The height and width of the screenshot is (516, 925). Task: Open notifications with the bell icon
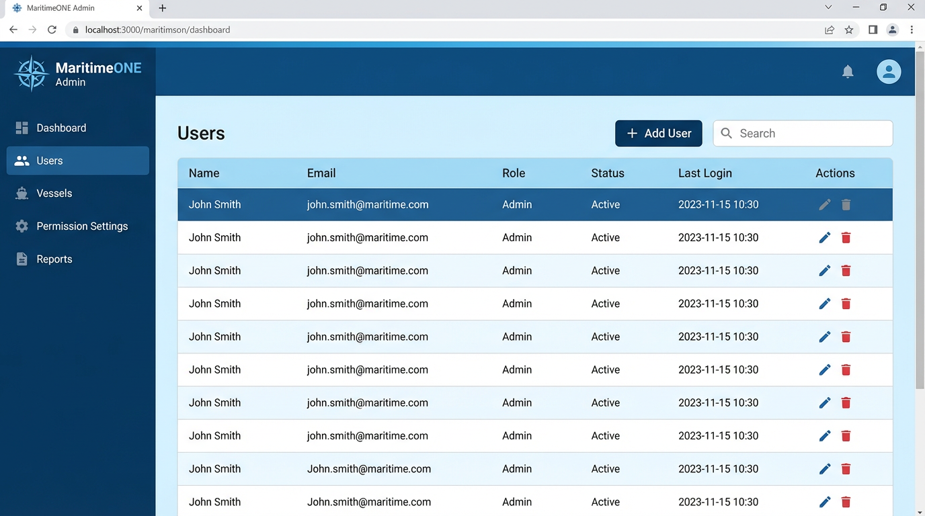848,71
